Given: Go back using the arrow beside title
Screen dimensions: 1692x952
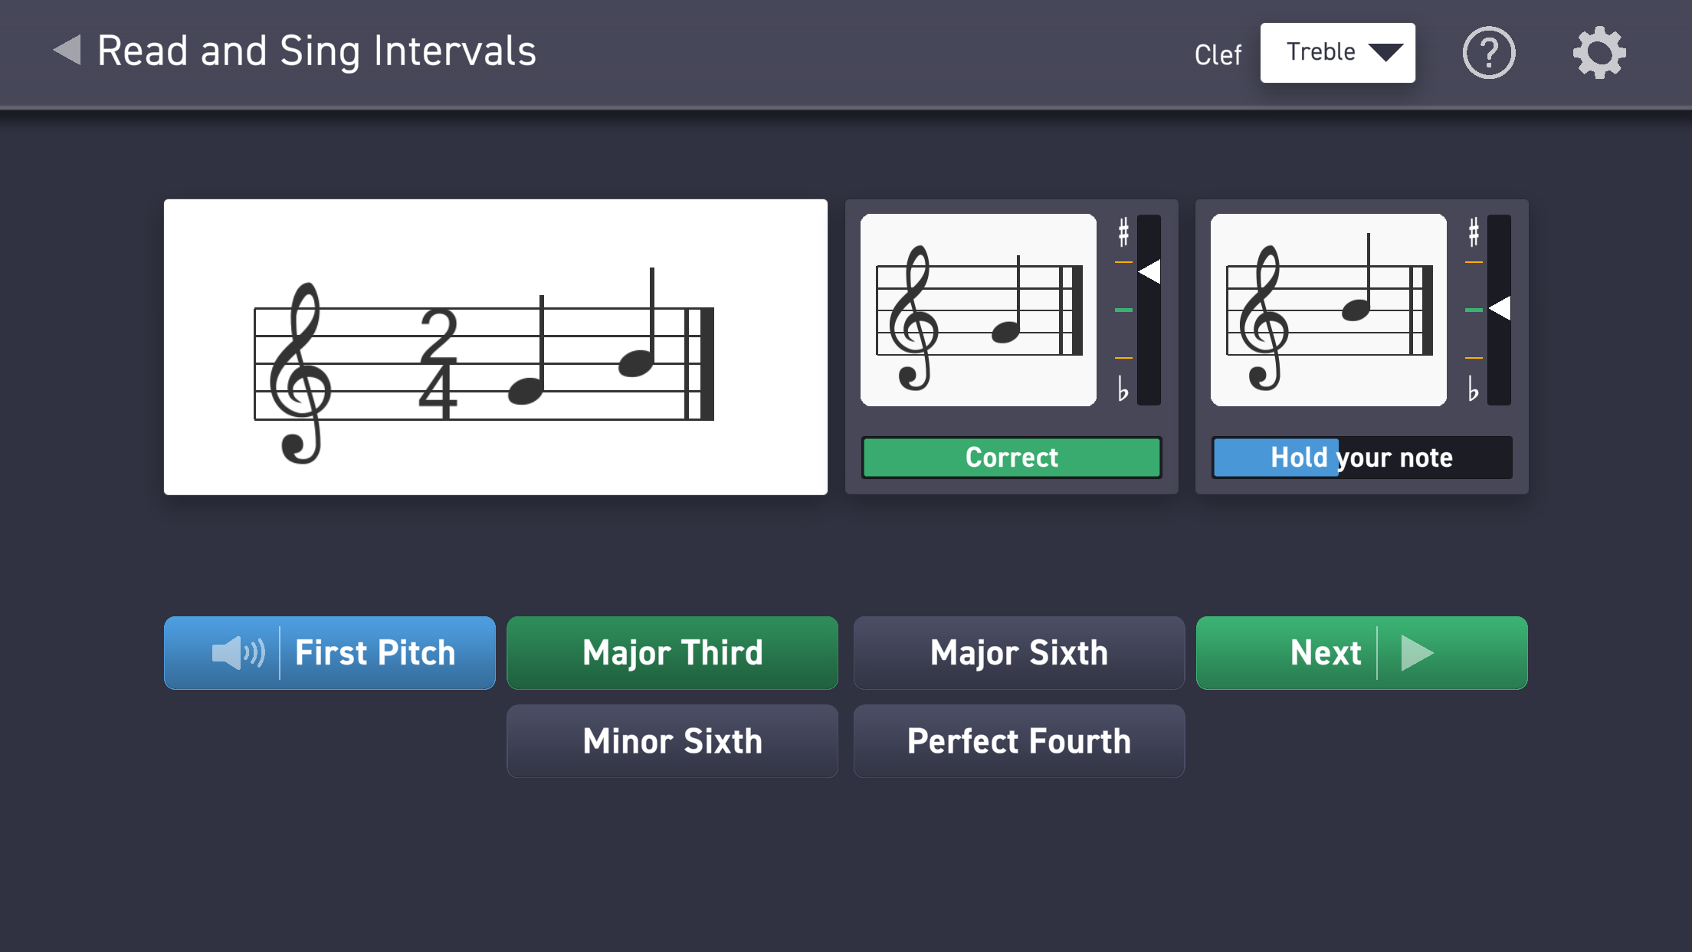Looking at the screenshot, I should 67,51.
